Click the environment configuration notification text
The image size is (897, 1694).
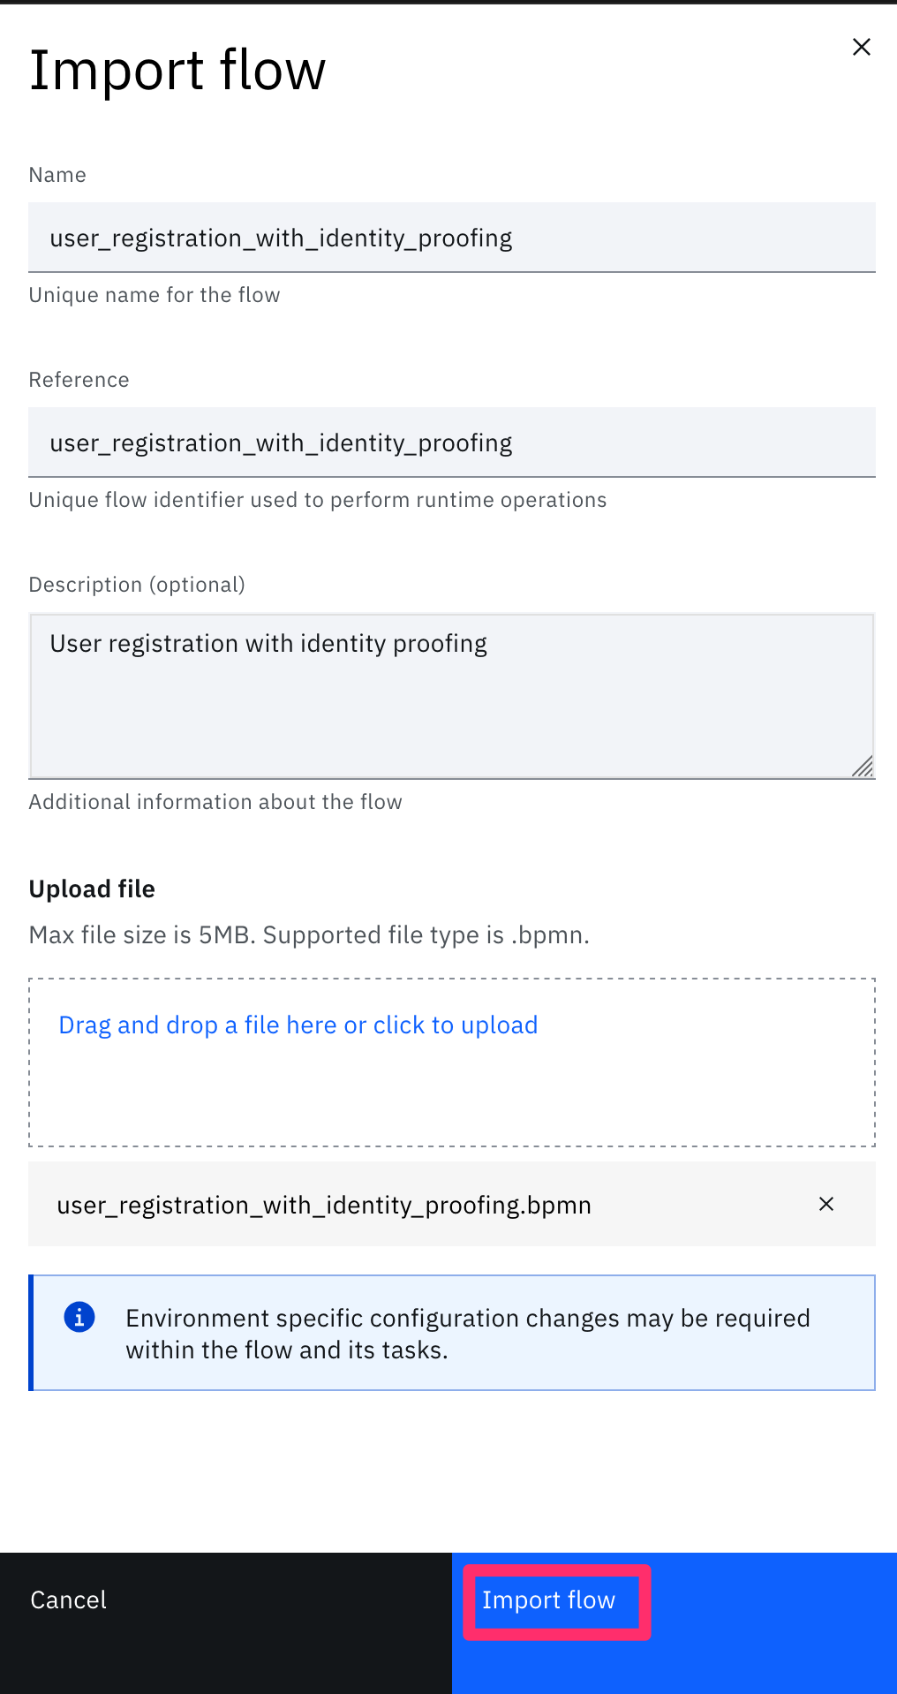[x=468, y=1334]
